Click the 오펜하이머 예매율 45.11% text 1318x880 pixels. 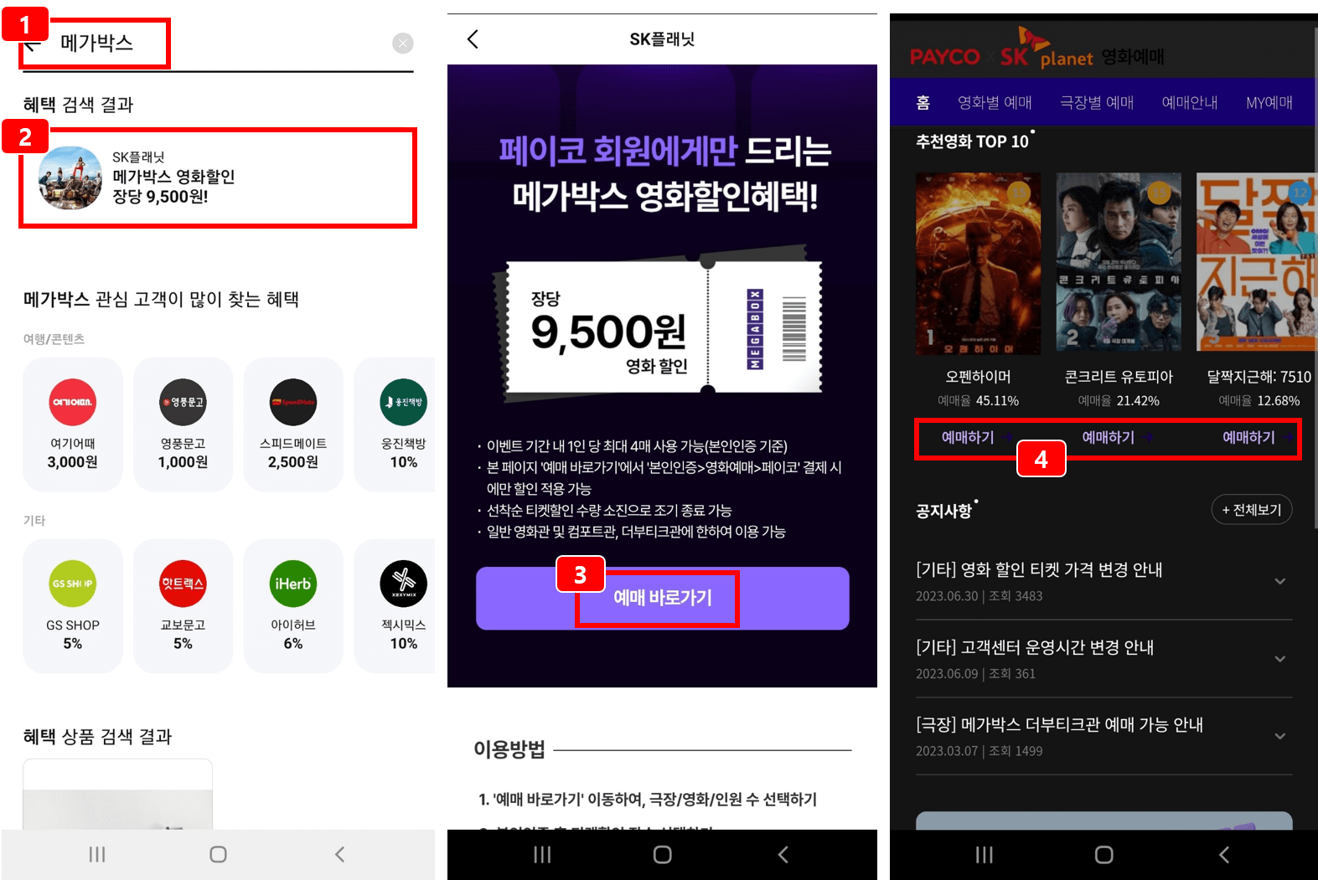pyautogui.click(x=978, y=401)
